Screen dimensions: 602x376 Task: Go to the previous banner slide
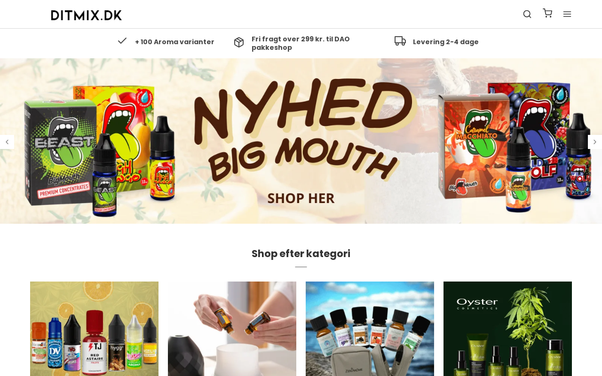[x=7, y=142]
